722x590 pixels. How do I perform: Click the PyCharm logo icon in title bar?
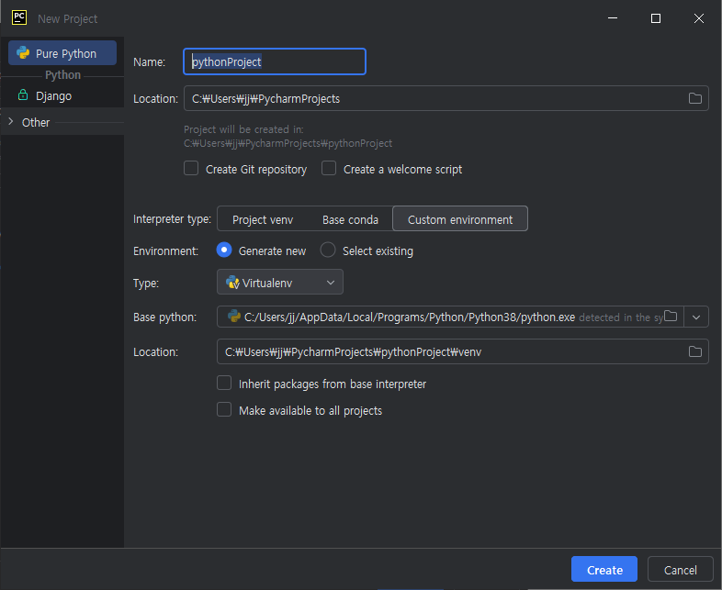pyautogui.click(x=19, y=18)
